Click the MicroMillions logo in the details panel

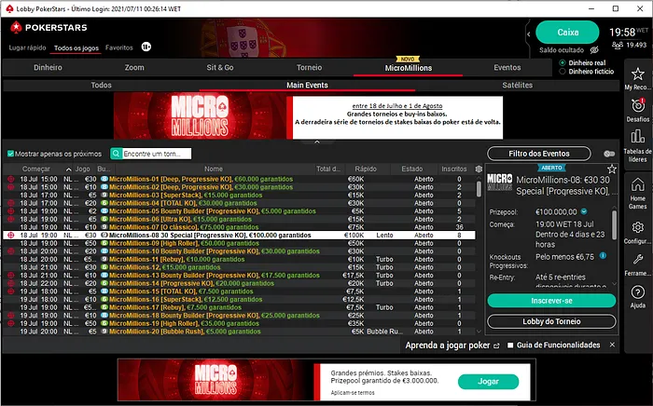click(500, 182)
